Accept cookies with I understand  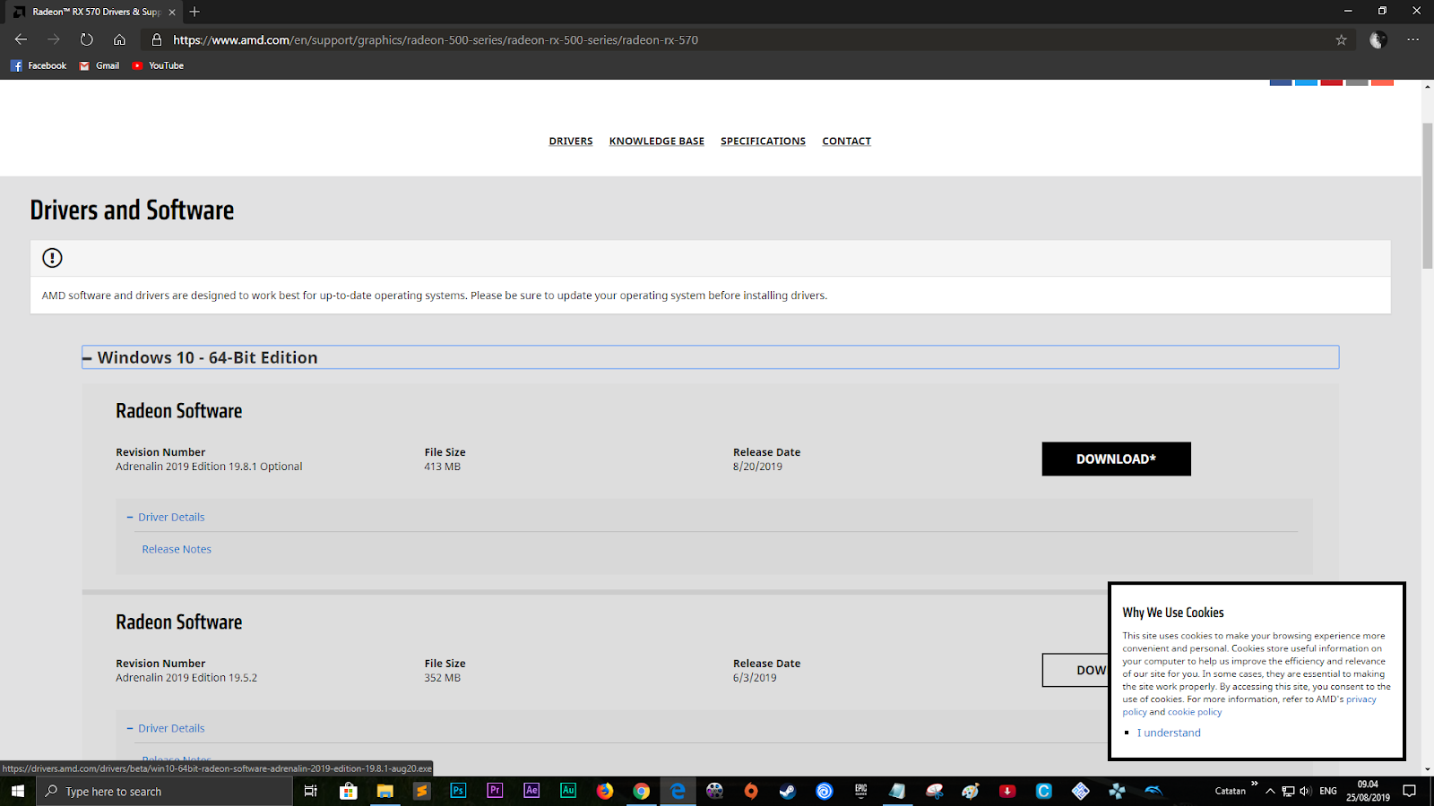pyautogui.click(x=1169, y=733)
